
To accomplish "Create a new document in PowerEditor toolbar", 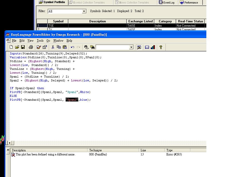I will pos(11,47).
